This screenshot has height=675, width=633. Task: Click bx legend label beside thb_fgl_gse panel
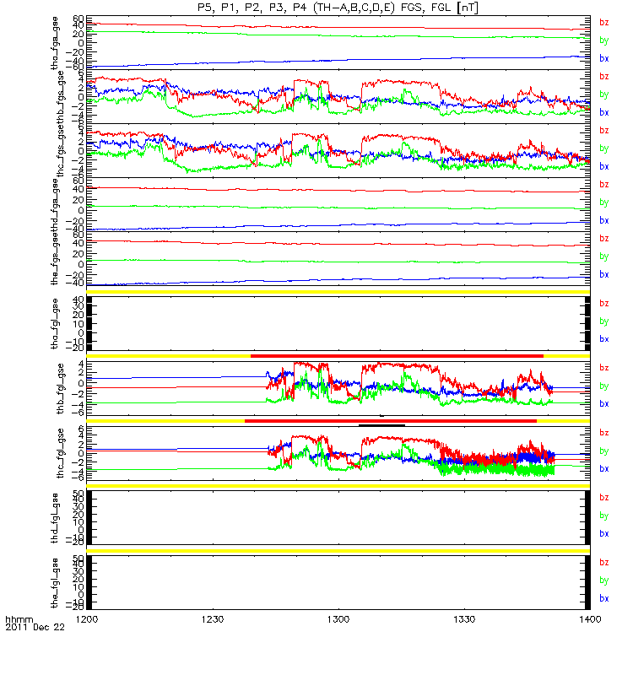point(603,404)
